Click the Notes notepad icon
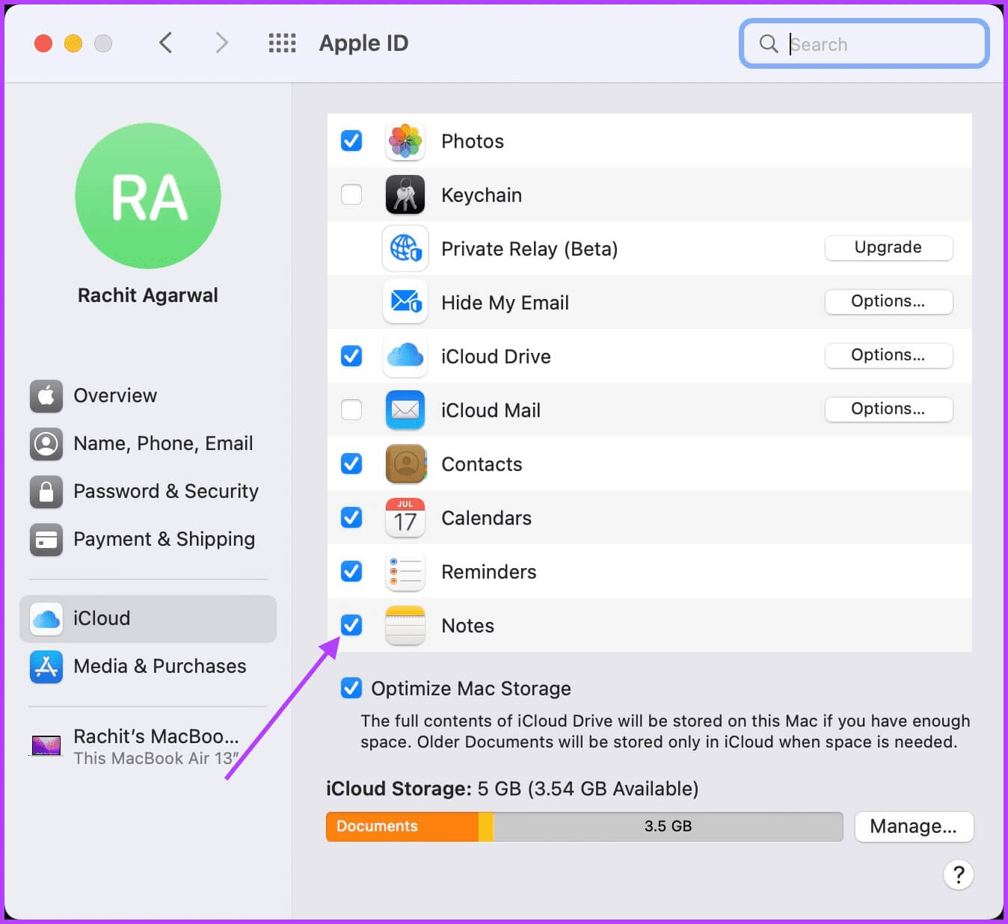 coord(405,625)
